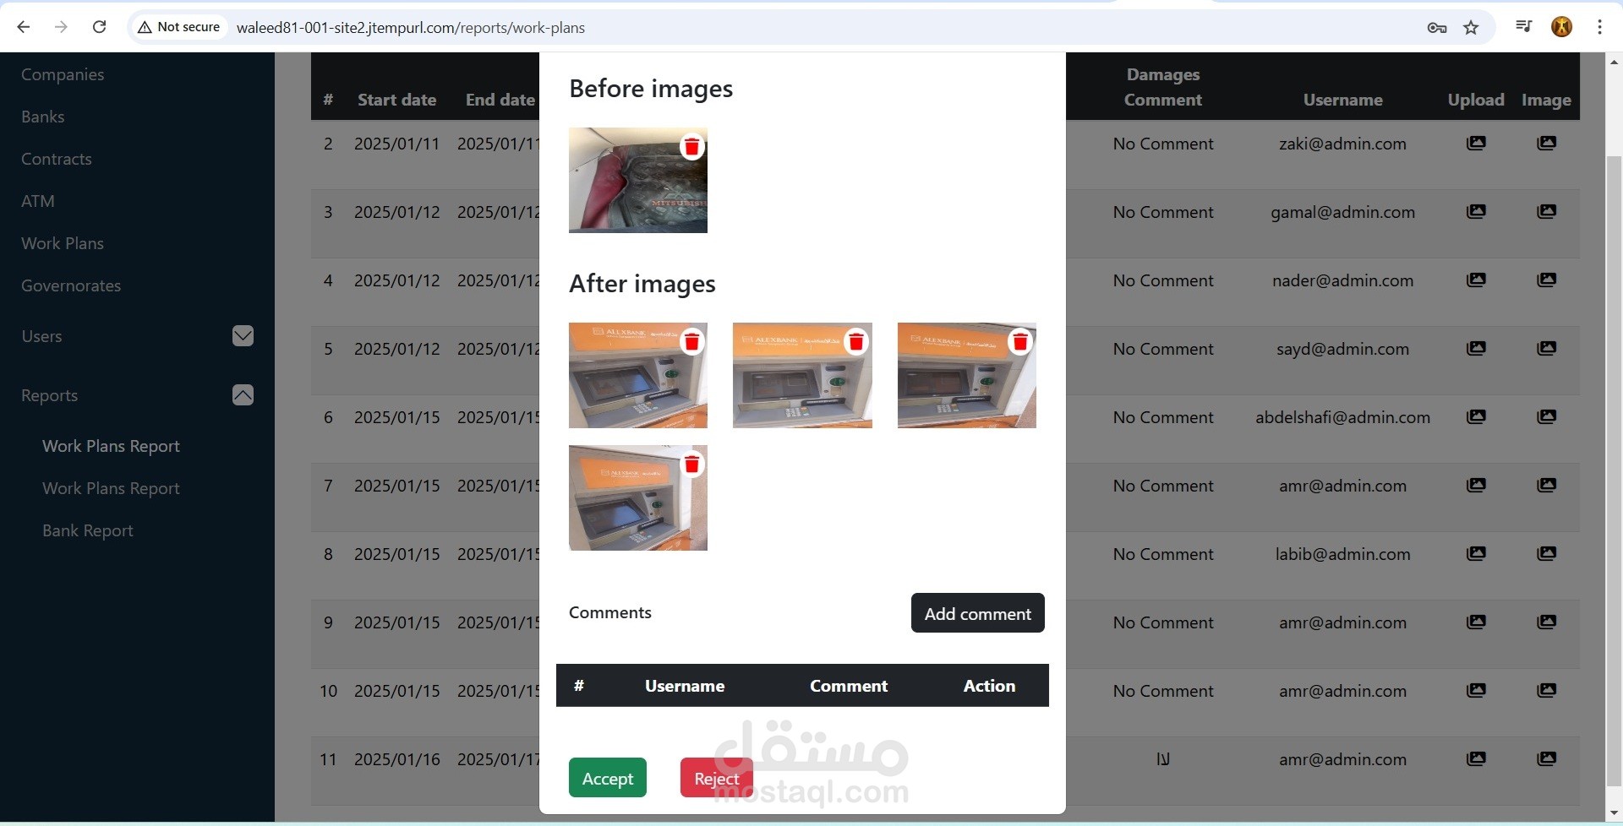Click Upload icon for abdelshafi@admin.com row
This screenshot has width=1623, height=826.
tap(1476, 417)
